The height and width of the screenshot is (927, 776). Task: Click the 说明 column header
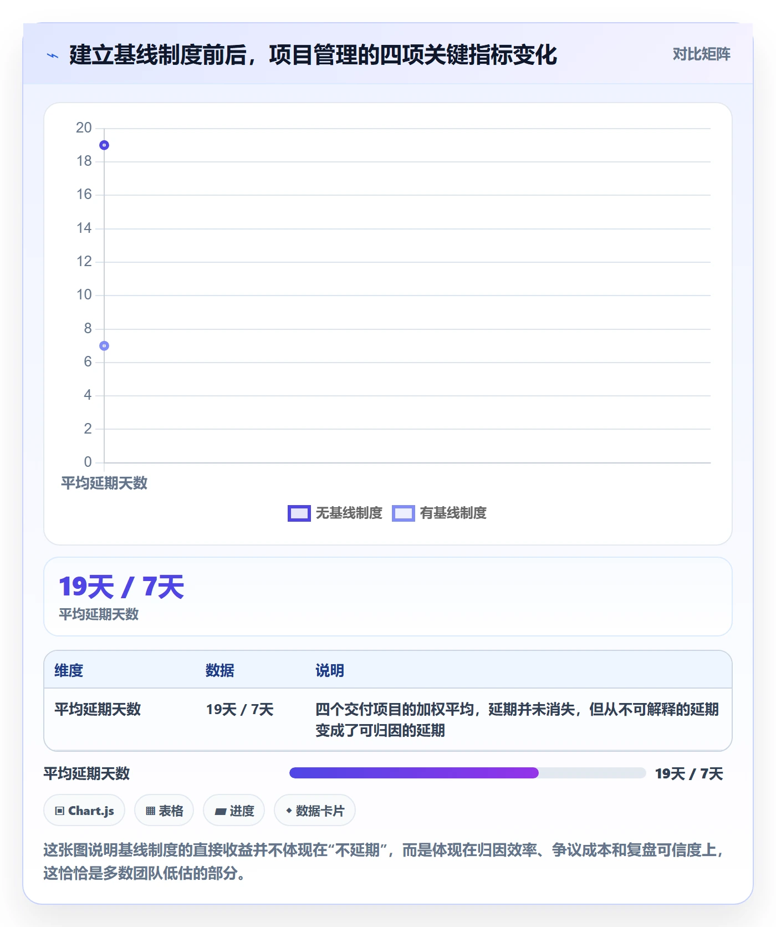(330, 670)
